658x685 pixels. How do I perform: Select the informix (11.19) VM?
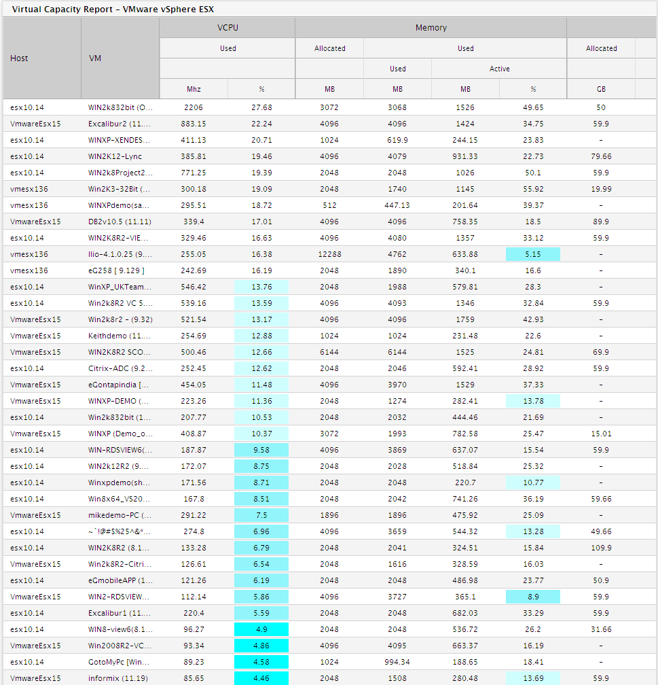point(118,678)
